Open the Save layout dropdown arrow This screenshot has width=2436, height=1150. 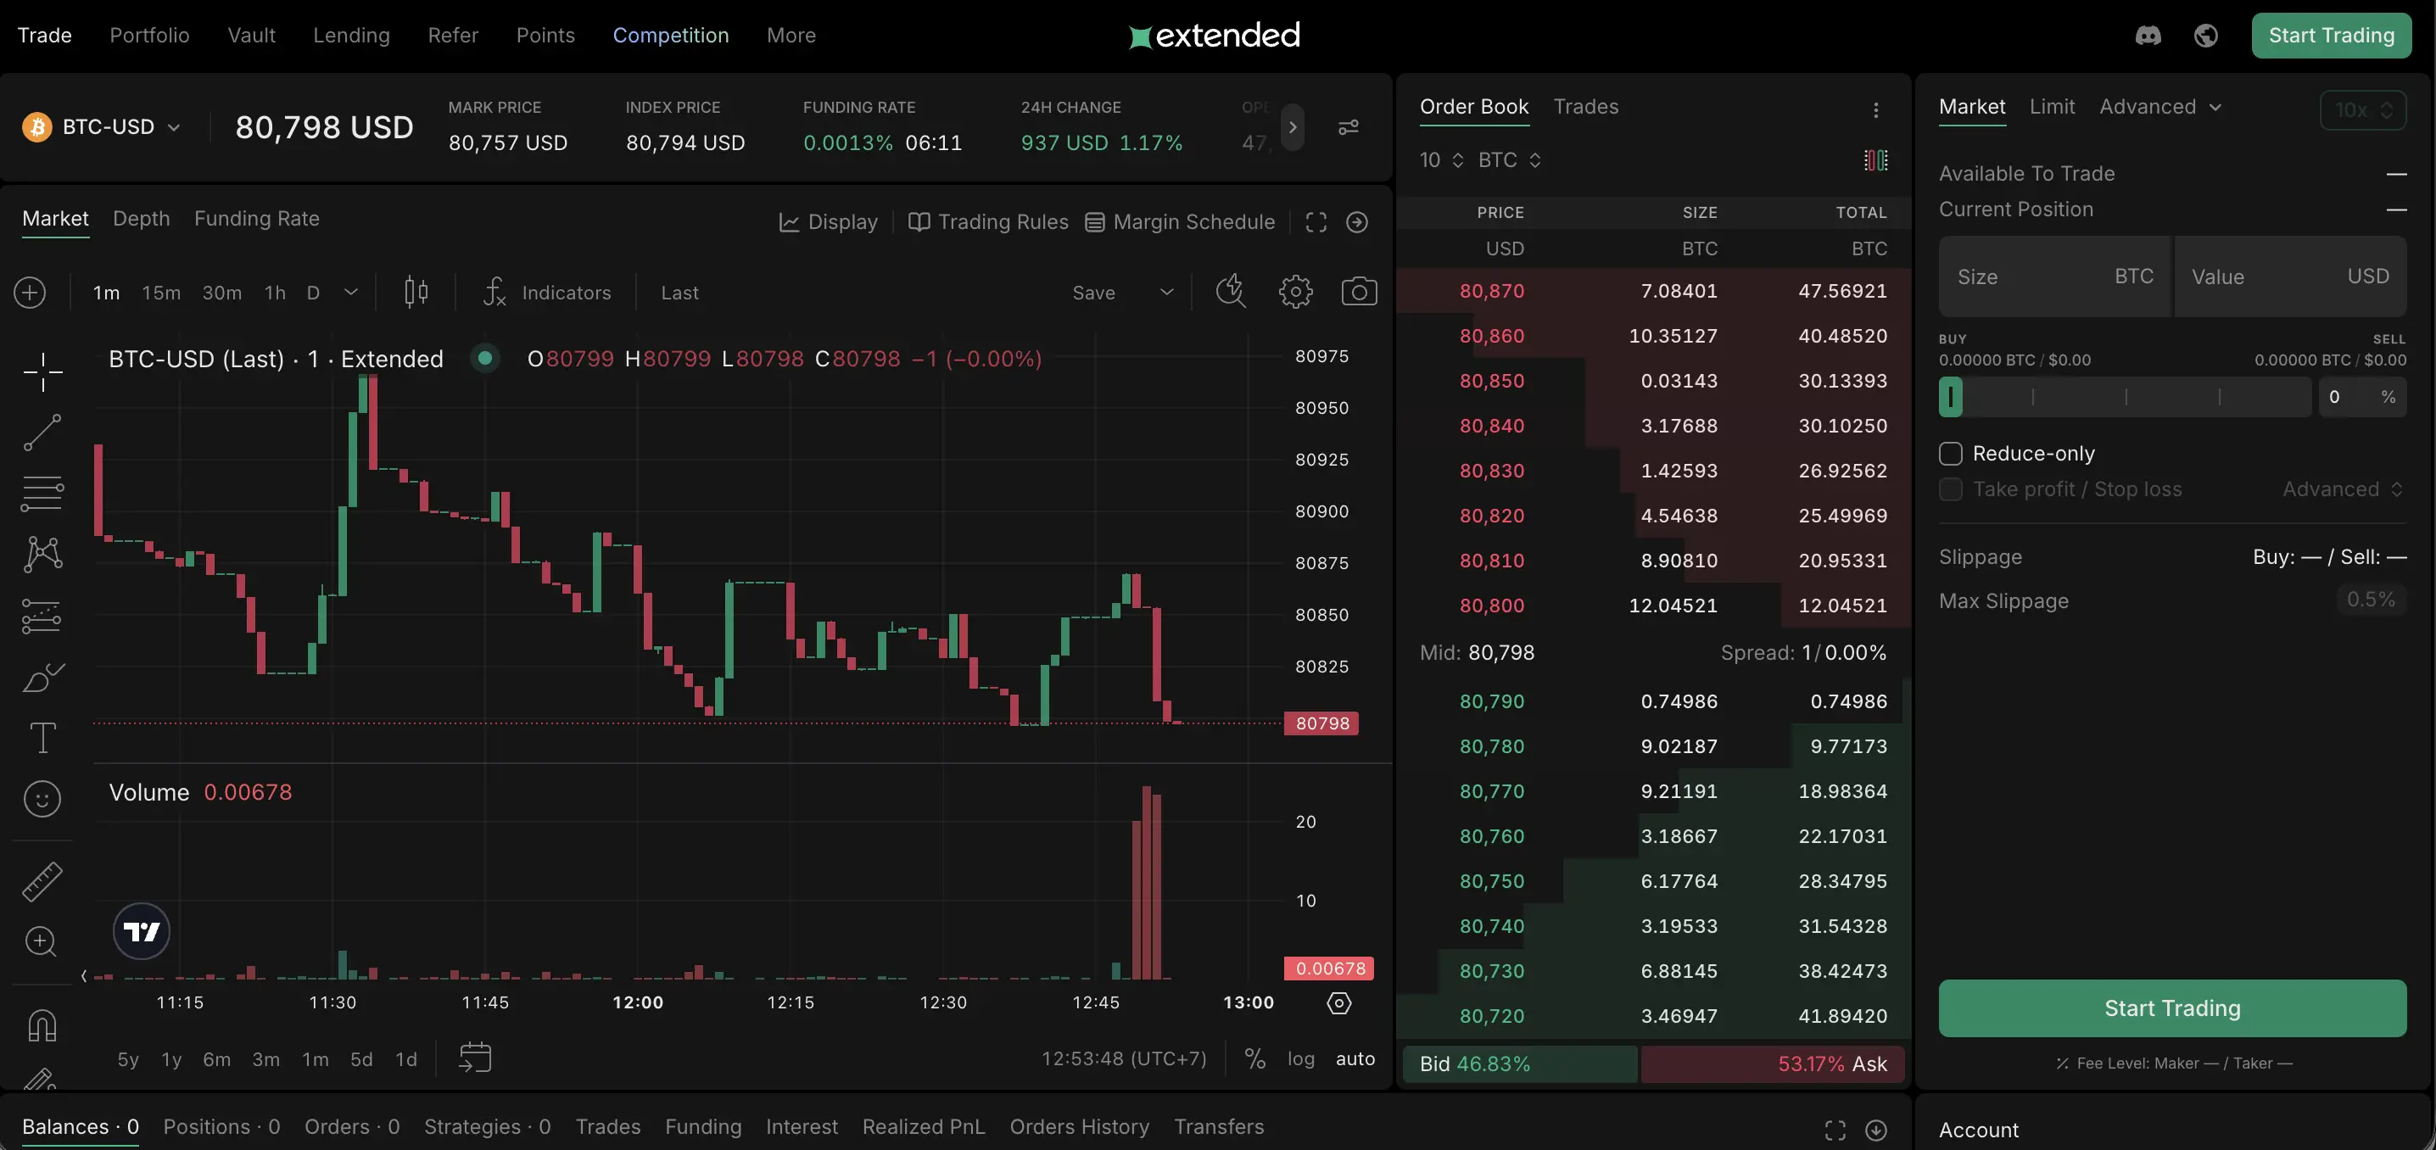[x=1167, y=293]
